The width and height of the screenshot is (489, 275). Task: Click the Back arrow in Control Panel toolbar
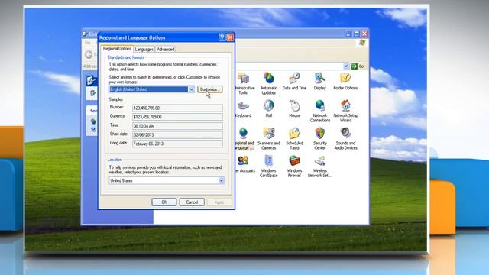click(89, 54)
